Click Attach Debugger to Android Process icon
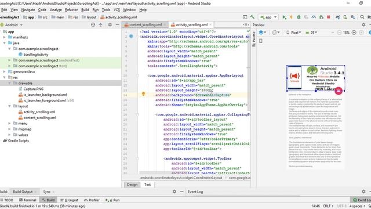 (321, 17)
